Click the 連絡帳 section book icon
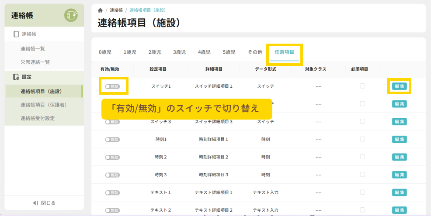This screenshot has height=216, width=431. click(x=16, y=34)
